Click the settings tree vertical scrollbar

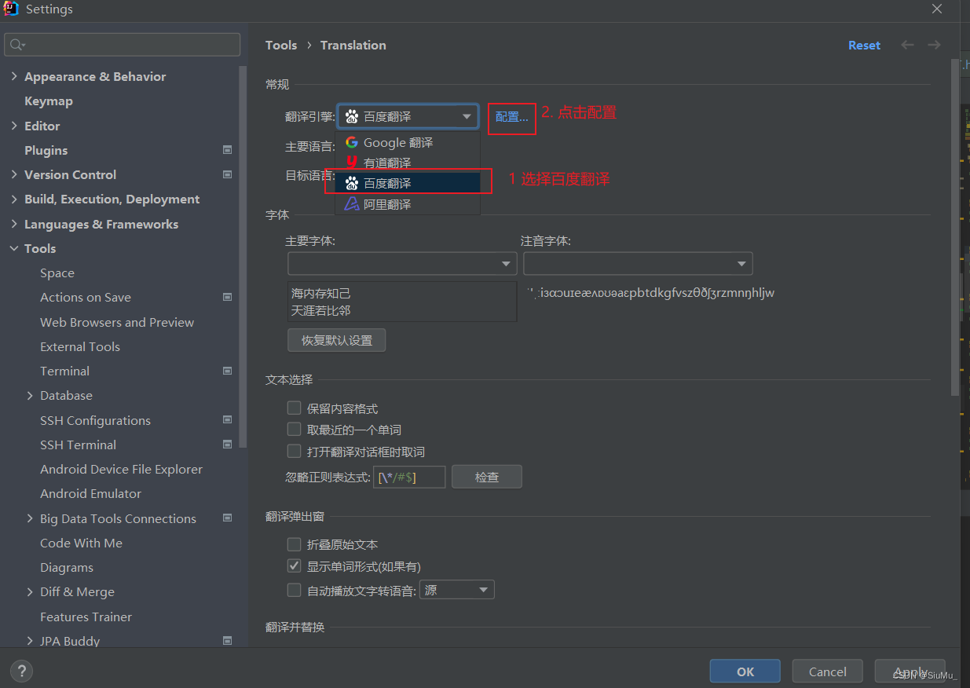coord(243,255)
